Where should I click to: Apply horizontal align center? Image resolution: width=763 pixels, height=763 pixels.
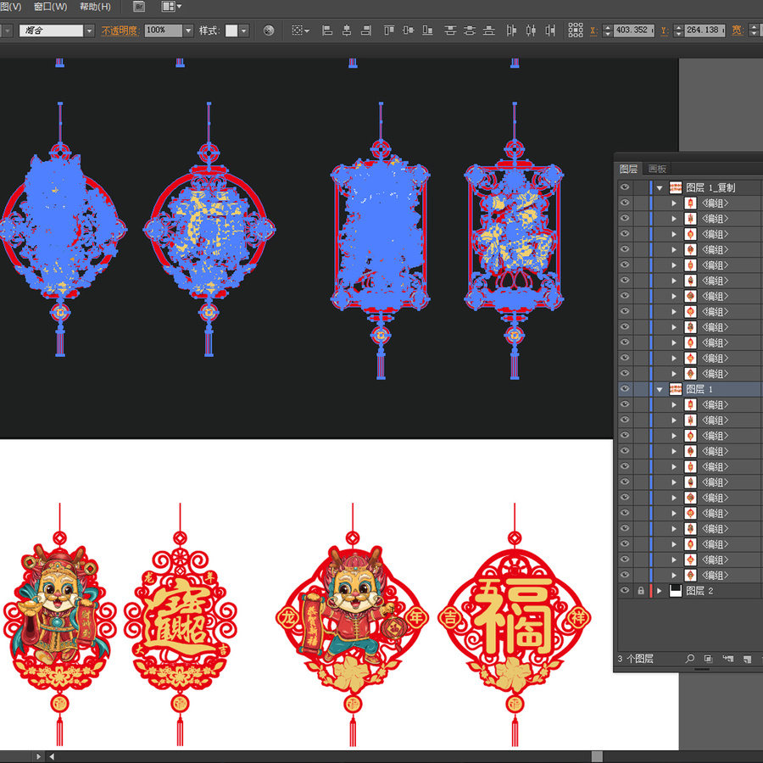(x=347, y=31)
